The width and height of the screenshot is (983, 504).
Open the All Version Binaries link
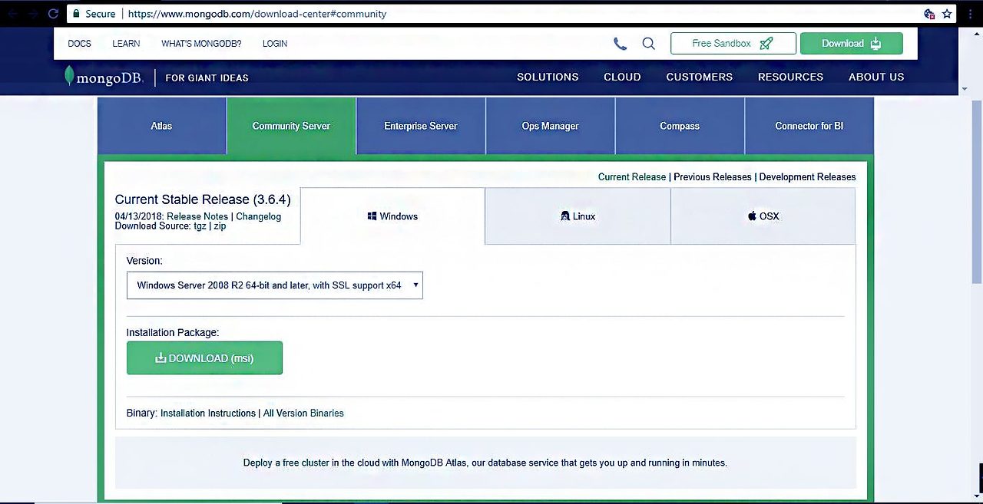coord(303,413)
